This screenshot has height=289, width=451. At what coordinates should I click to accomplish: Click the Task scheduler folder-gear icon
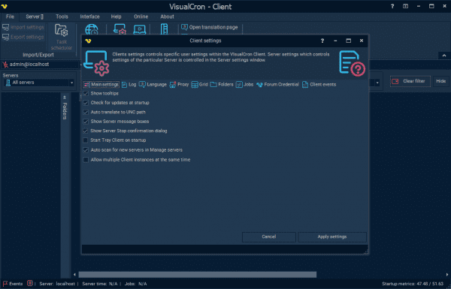tap(62, 31)
